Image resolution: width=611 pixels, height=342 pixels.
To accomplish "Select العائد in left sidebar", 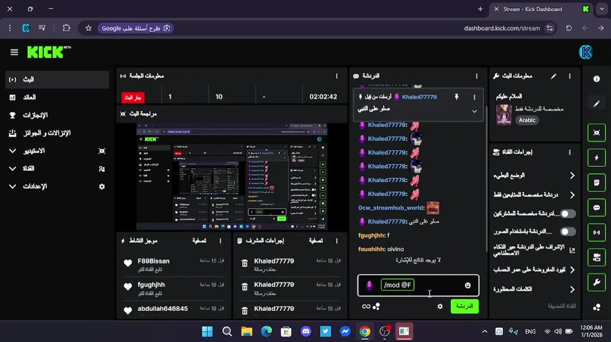I will click(x=58, y=97).
